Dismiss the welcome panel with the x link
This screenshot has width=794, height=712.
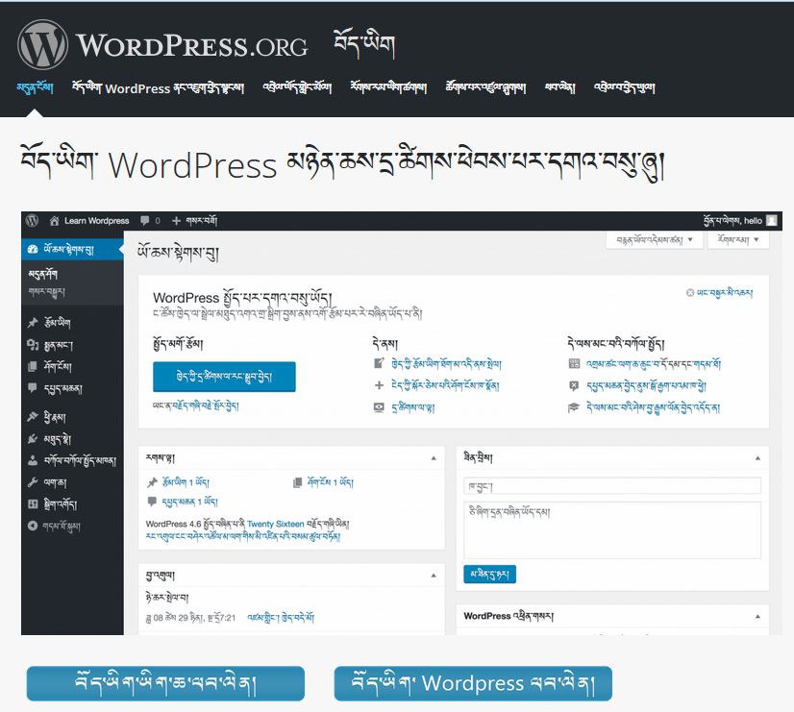[x=719, y=292]
